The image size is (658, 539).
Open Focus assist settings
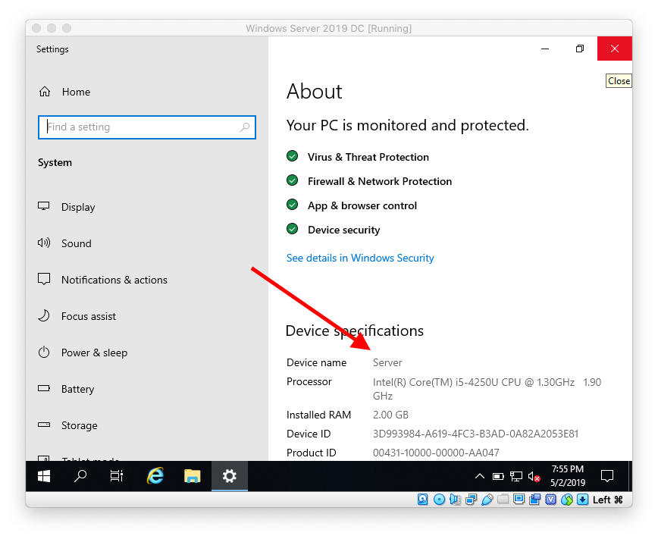click(x=77, y=316)
